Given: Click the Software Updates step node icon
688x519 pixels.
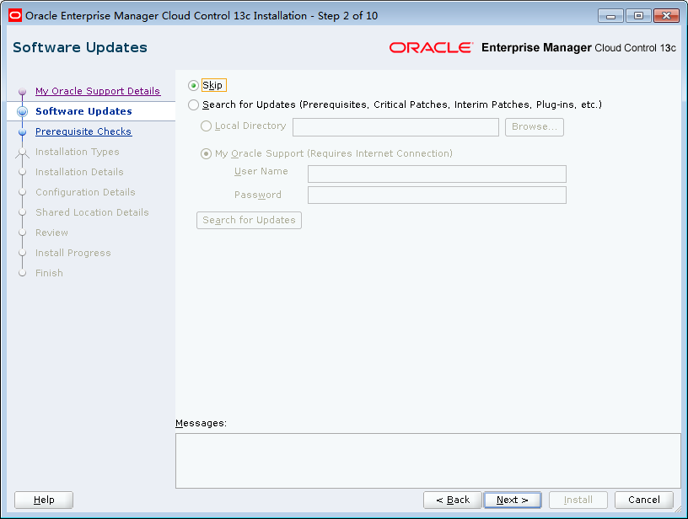Looking at the screenshot, I should [22, 111].
